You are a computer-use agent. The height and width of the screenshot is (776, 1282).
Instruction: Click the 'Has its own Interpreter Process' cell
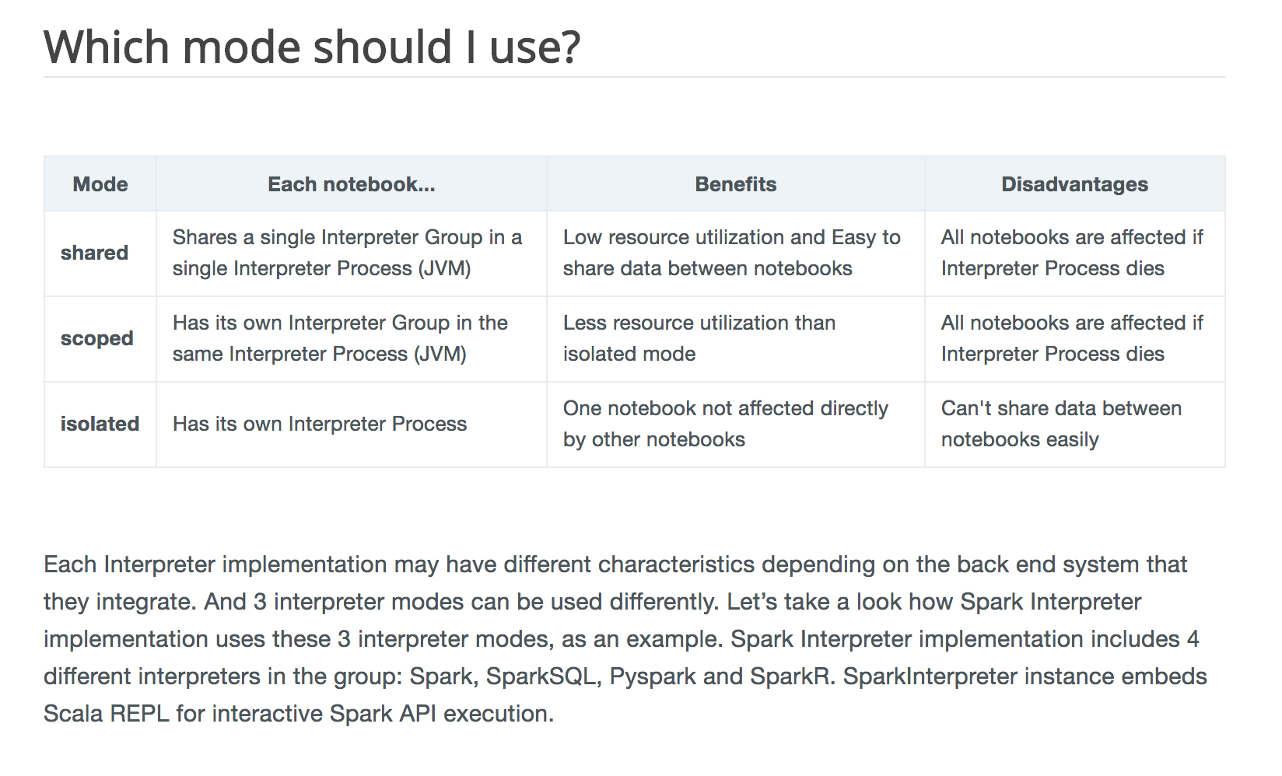(x=352, y=425)
